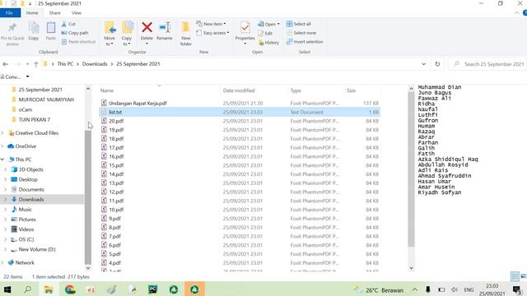Viewport: 527px width, 296px height.
Task: Click Paste shortcut in Clipboard group
Action: point(78,42)
